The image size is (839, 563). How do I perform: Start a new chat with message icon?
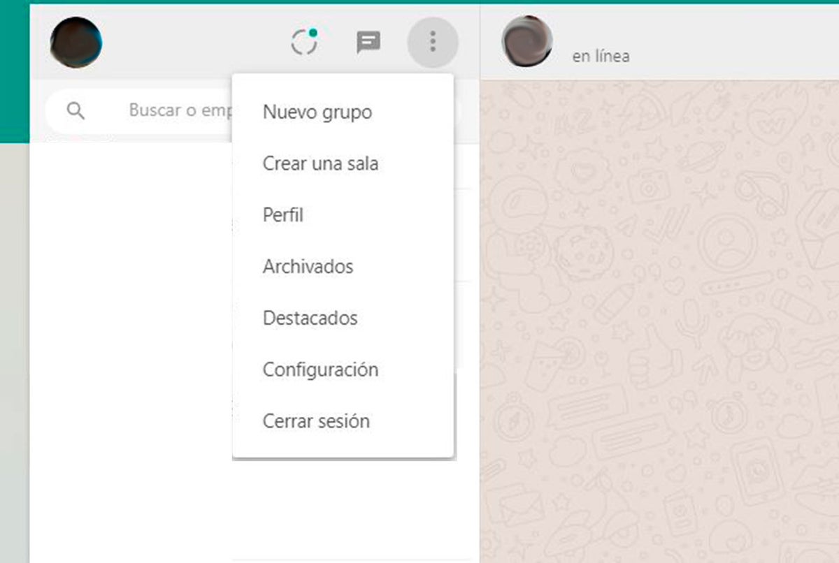coord(368,43)
